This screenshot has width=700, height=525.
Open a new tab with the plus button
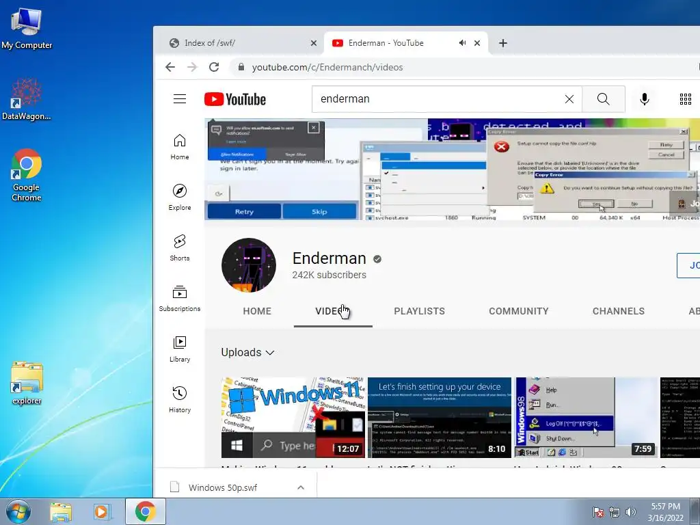pos(503,43)
